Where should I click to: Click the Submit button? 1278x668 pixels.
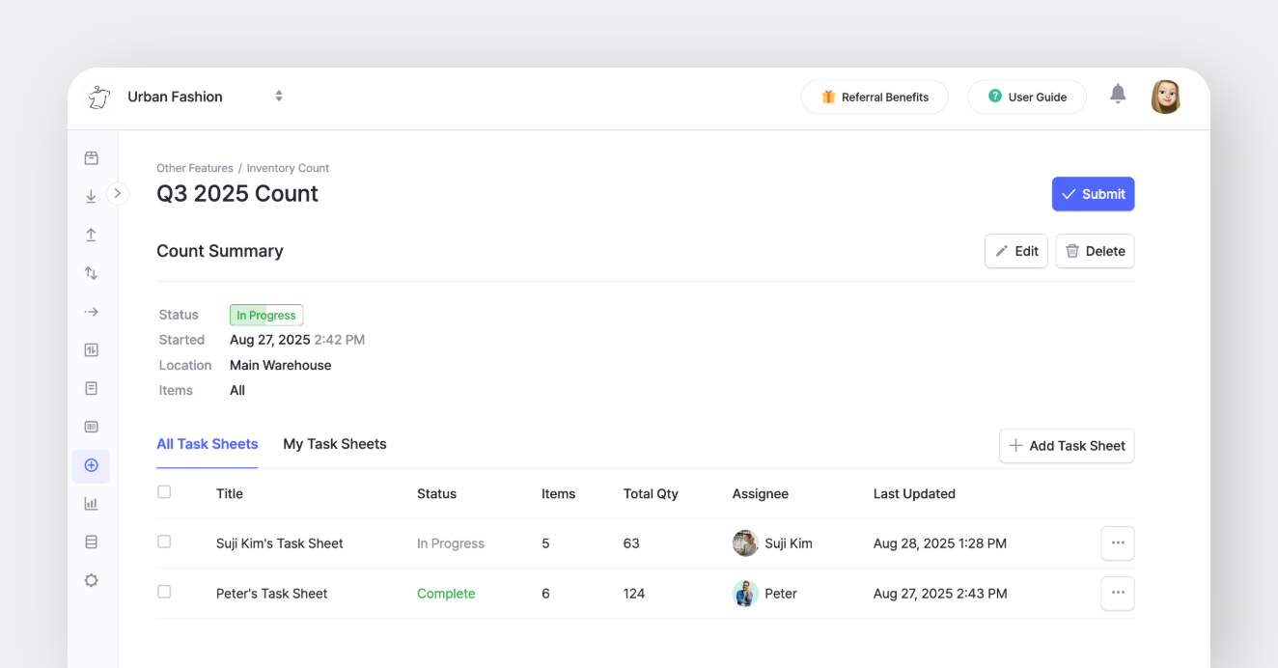(x=1093, y=193)
